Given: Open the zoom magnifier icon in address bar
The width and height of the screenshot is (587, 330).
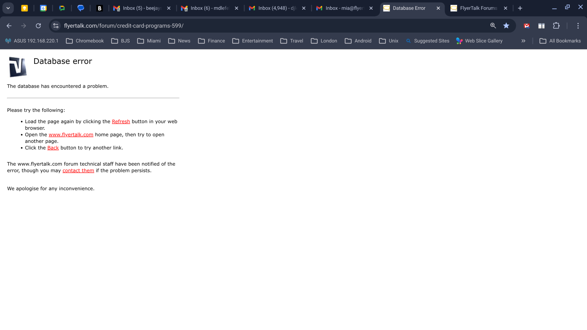Looking at the screenshot, I should [x=493, y=26].
